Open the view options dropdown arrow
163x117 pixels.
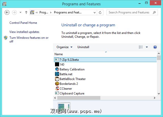pos(147,47)
